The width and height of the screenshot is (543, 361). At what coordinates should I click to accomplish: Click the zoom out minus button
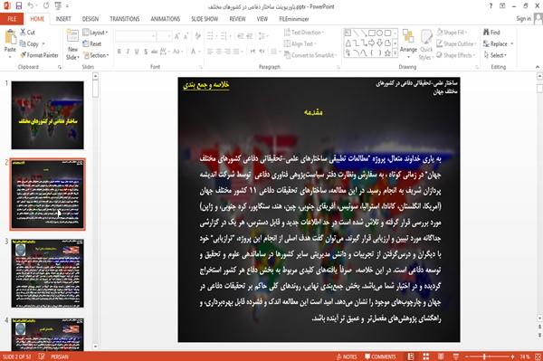click(x=466, y=356)
